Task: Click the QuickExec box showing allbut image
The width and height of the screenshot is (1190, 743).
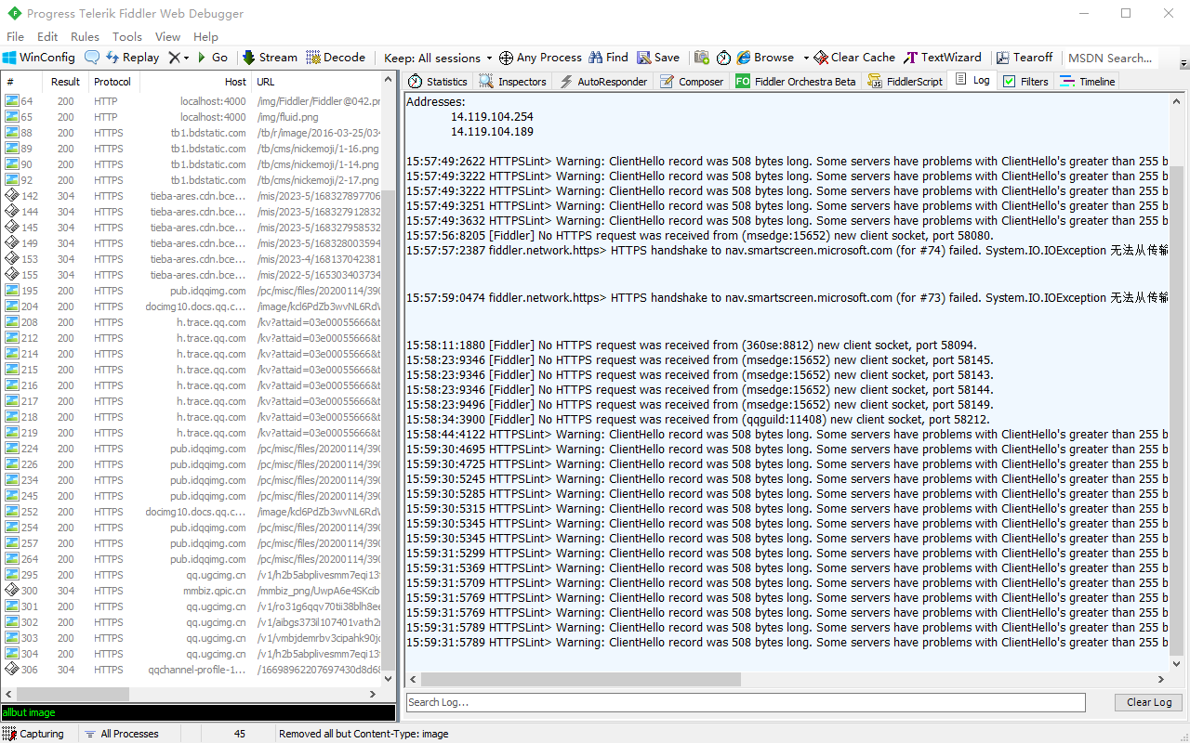Action: point(198,713)
